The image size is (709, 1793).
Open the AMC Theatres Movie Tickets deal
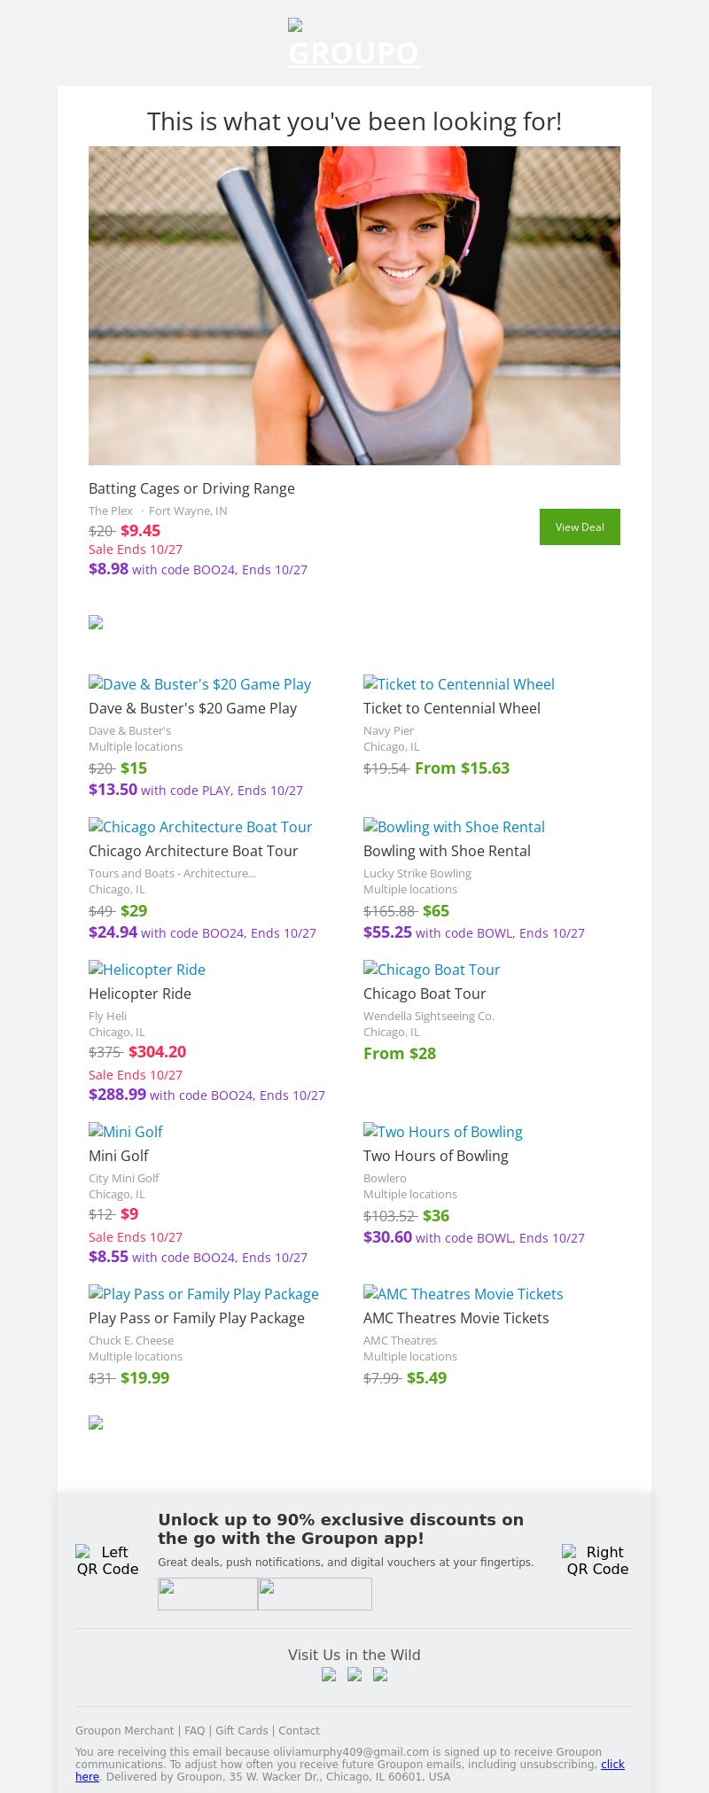(463, 1294)
